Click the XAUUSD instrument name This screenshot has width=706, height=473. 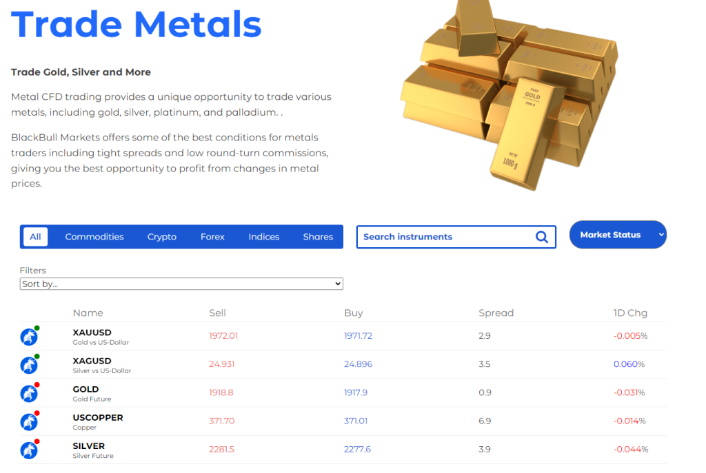coord(92,333)
